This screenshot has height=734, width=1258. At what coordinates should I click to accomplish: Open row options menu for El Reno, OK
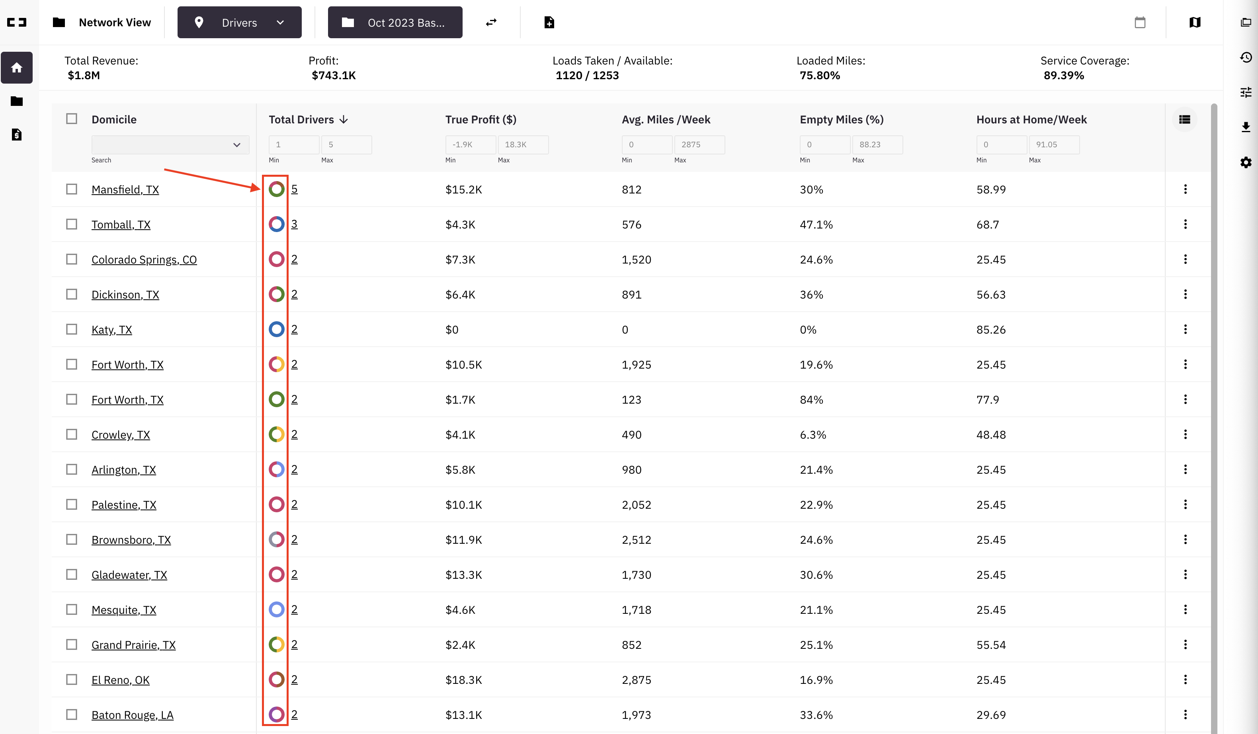tap(1185, 679)
